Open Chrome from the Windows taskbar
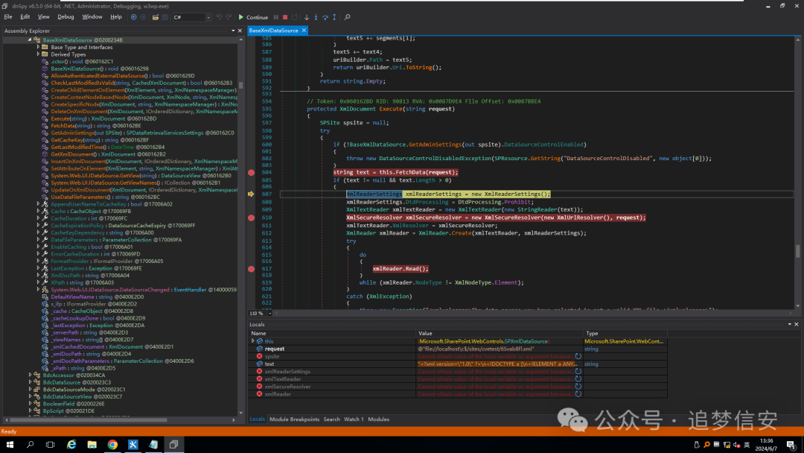This screenshot has width=804, height=453. click(112, 445)
